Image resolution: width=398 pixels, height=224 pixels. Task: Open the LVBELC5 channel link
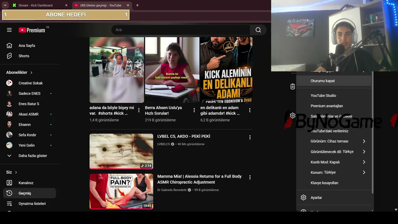(x=164, y=144)
